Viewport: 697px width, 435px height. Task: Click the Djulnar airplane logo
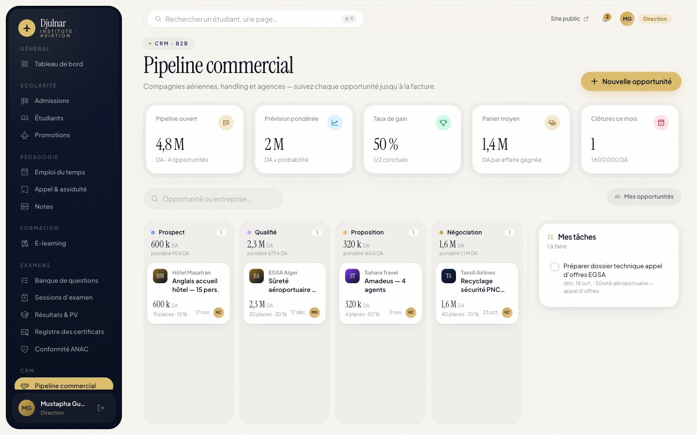[27, 28]
